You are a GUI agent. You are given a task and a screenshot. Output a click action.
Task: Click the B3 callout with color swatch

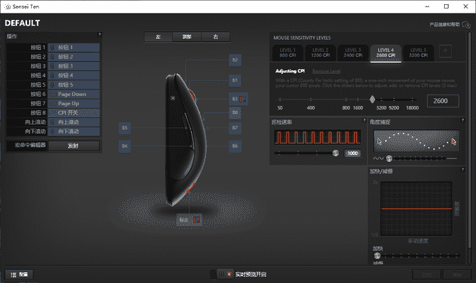(x=239, y=99)
